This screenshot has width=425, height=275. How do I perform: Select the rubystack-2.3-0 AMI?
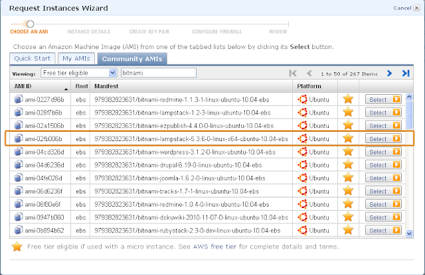[383, 230]
